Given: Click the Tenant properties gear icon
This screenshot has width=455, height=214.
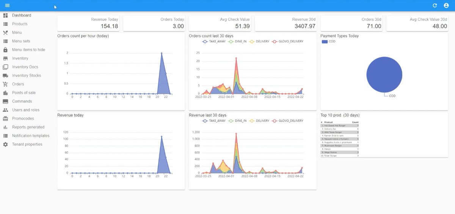Looking at the screenshot, I should point(5,144).
